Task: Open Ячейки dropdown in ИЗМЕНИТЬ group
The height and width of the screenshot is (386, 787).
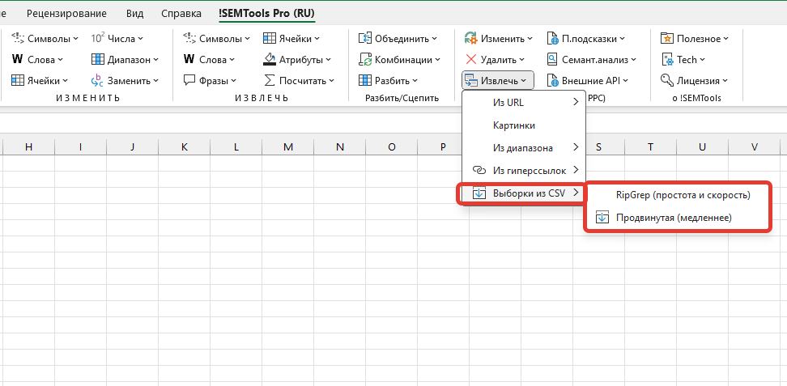Action: tap(40, 81)
